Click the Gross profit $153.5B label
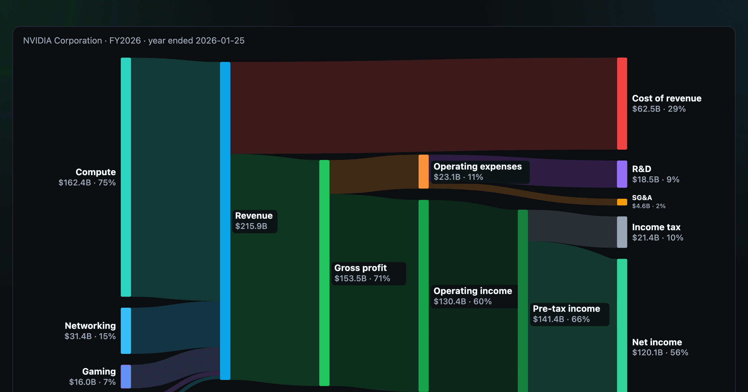The image size is (748, 392). [369, 273]
